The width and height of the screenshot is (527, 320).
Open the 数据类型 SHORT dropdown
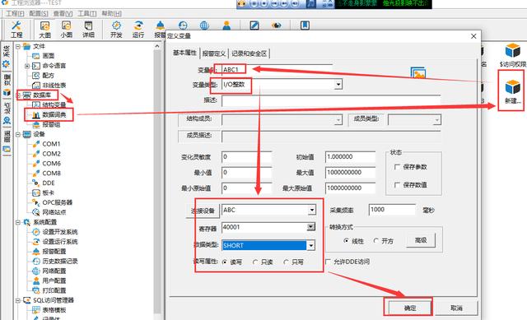pos(311,245)
